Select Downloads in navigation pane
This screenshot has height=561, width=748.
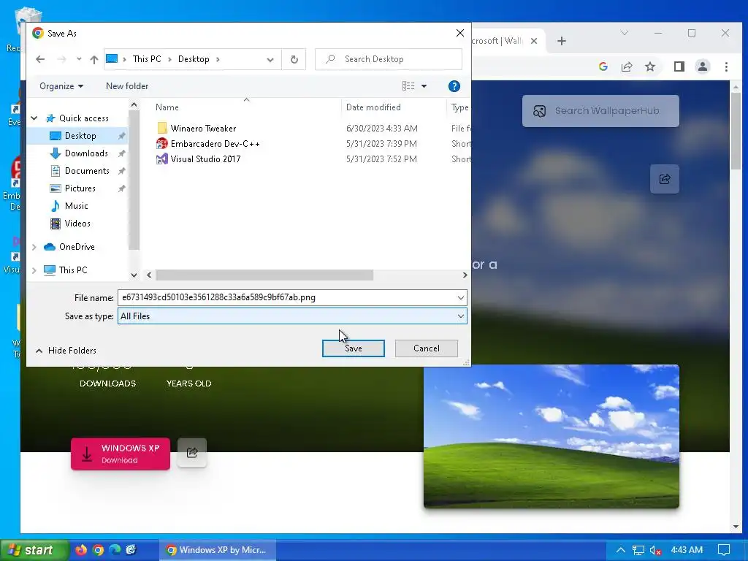[86, 153]
